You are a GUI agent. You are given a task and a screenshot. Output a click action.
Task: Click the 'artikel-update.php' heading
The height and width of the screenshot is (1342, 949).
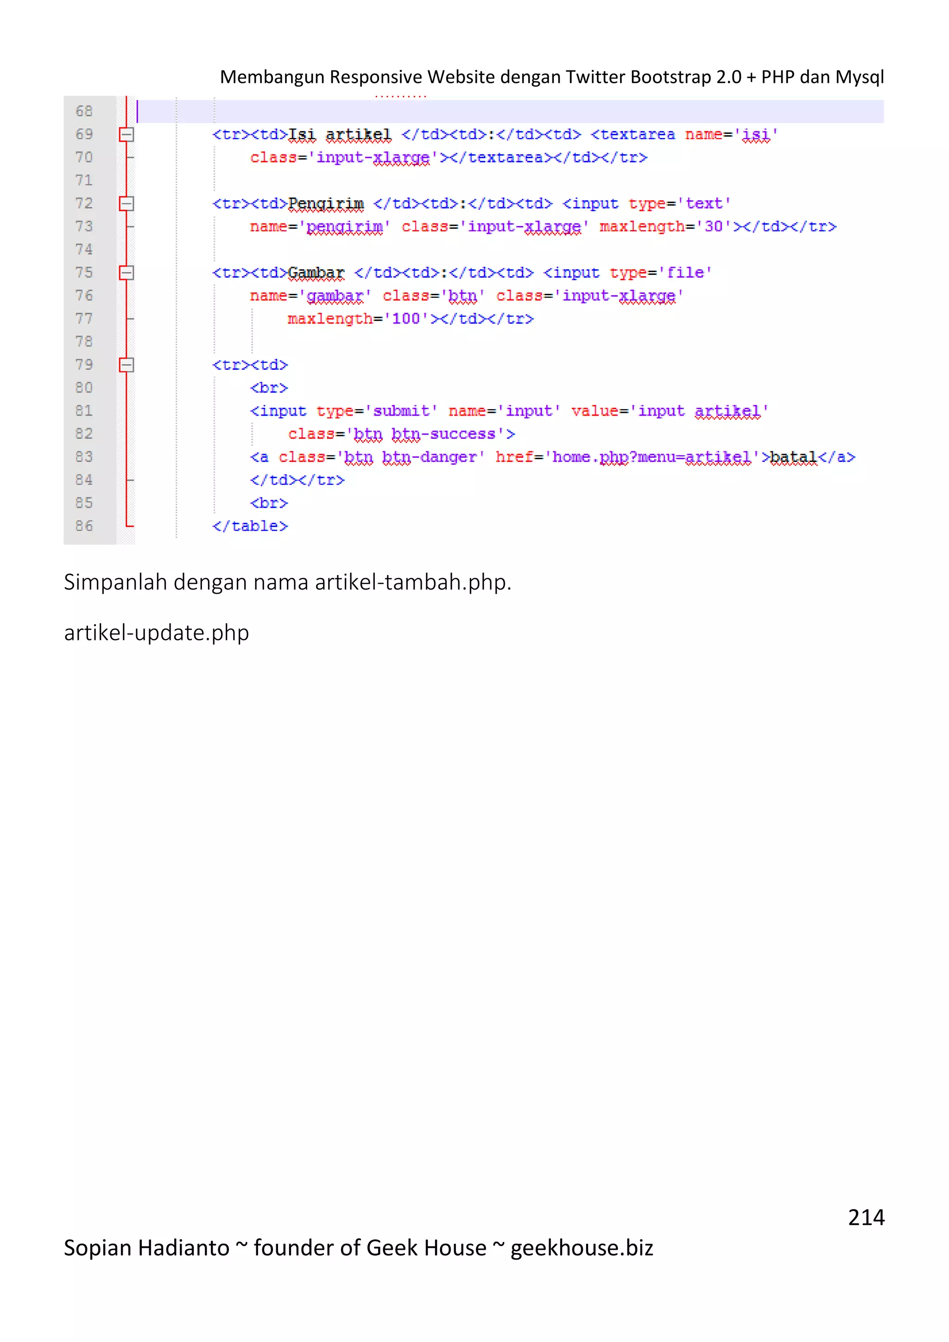pos(157,633)
